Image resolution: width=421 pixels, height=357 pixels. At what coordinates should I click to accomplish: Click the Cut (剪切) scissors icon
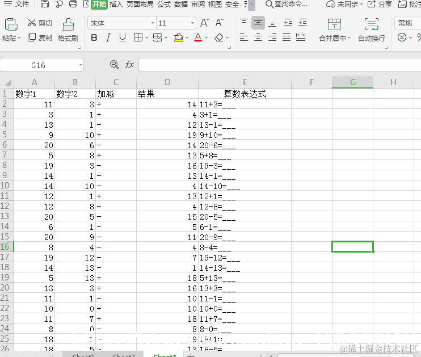(x=31, y=23)
